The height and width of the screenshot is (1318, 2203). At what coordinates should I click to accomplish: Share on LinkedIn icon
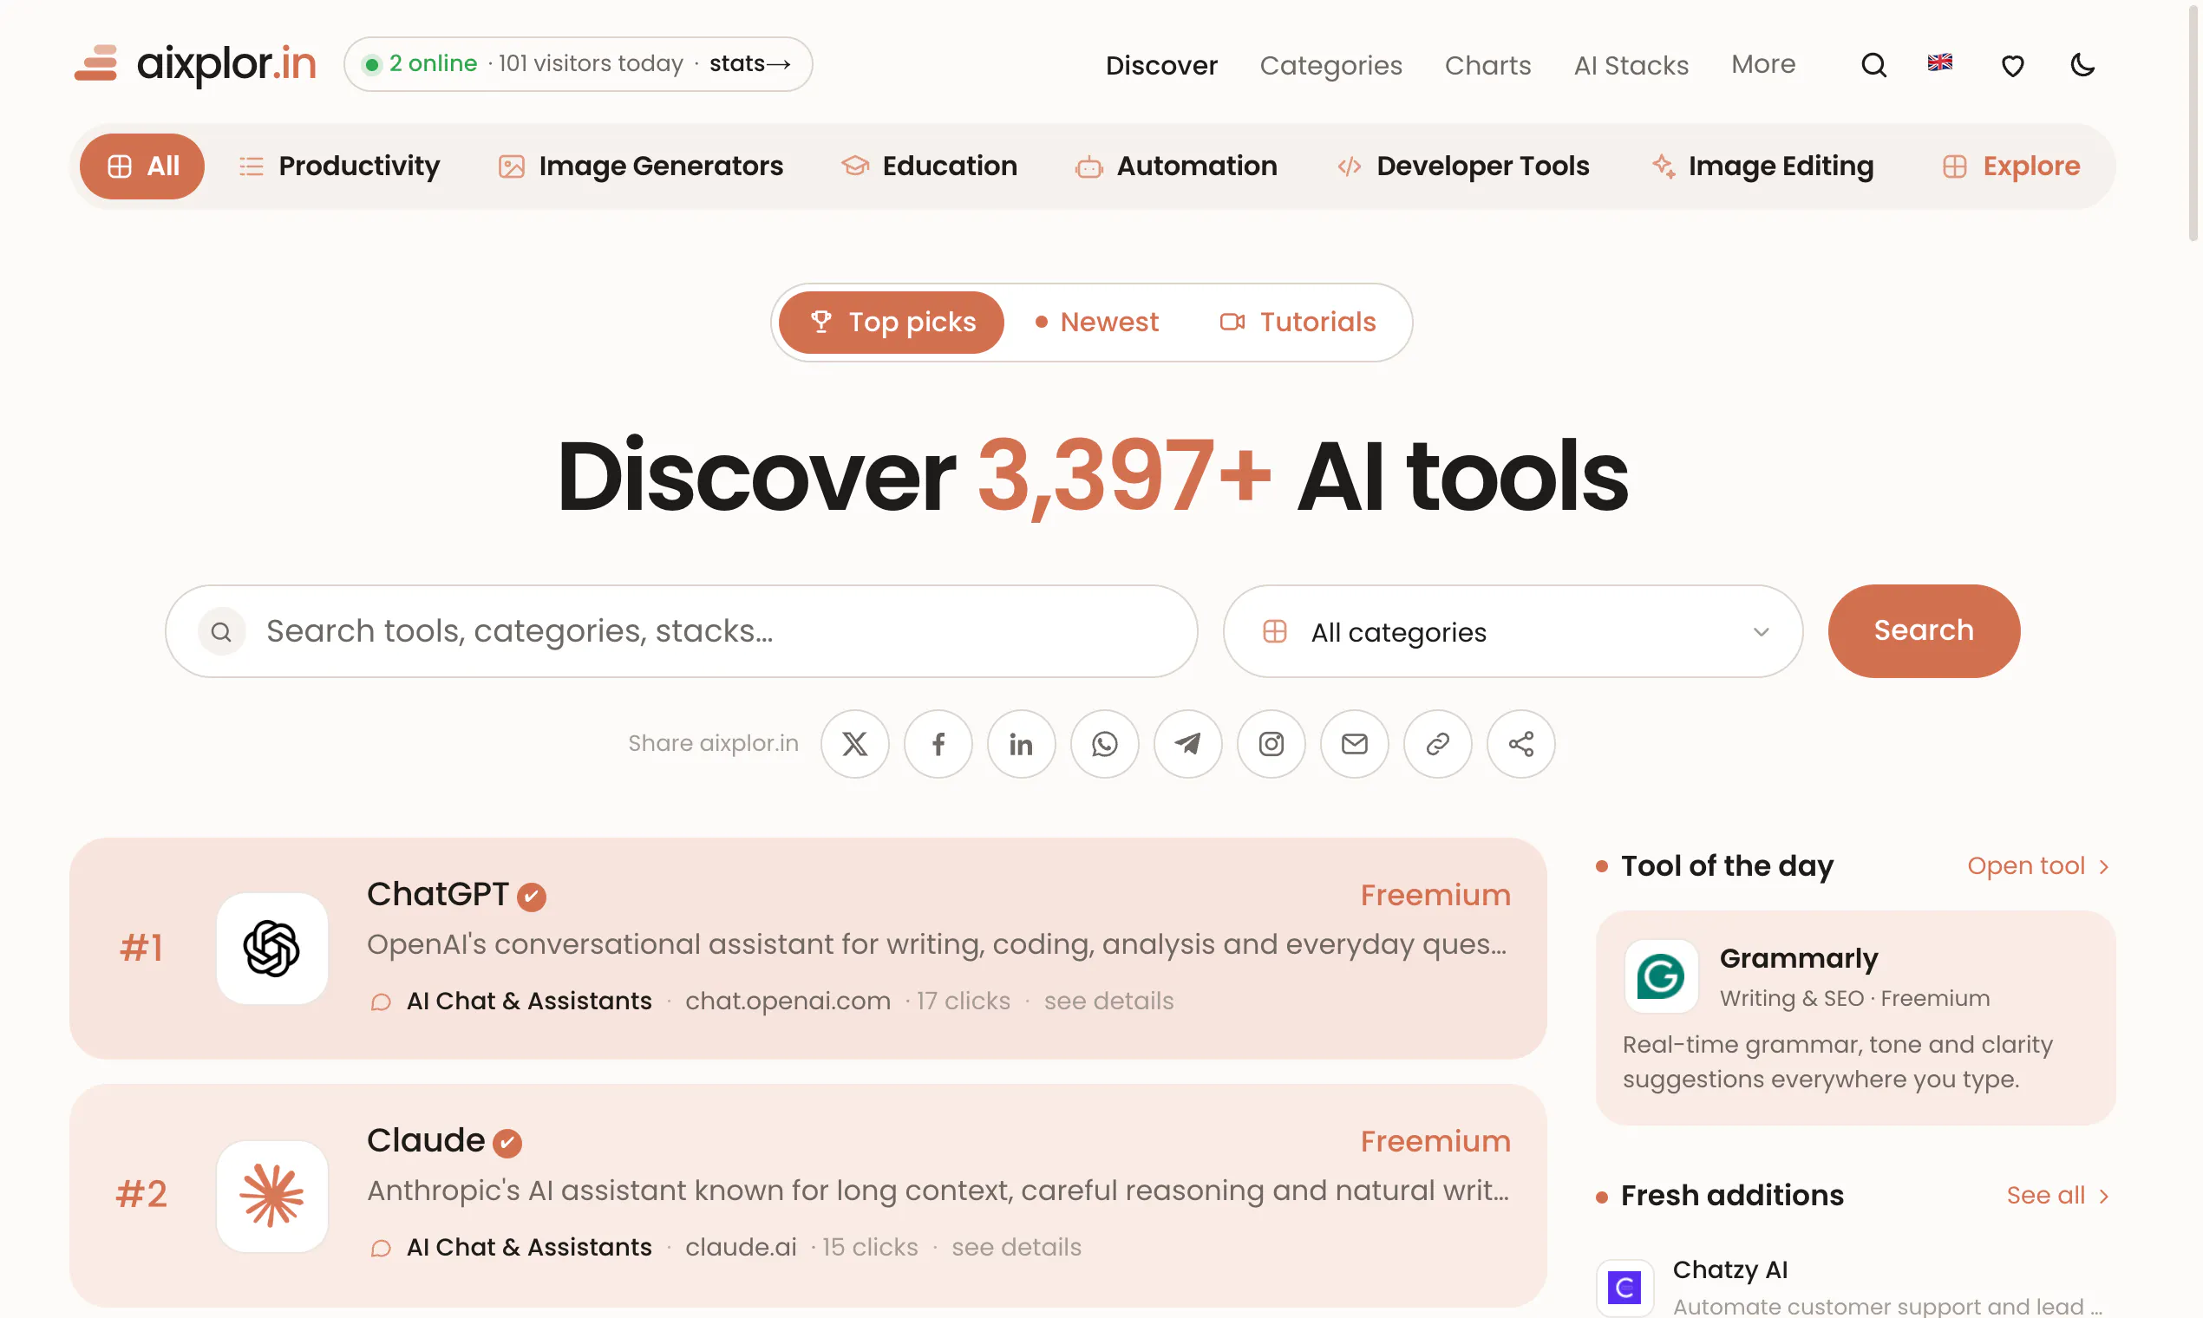(x=1022, y=743)
